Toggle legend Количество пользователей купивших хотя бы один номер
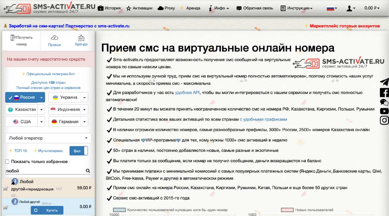The width and height of the screenshot is (389, 216). tap(170, 210)
